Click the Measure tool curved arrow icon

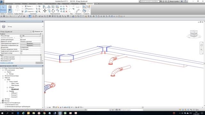pos(78,11)
